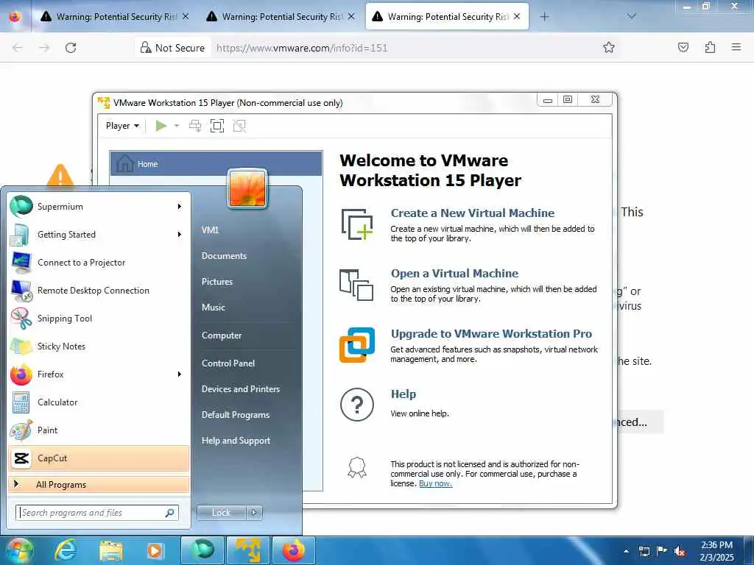
Task: Open the Player menu dropdown
Action: pos(122,126)
